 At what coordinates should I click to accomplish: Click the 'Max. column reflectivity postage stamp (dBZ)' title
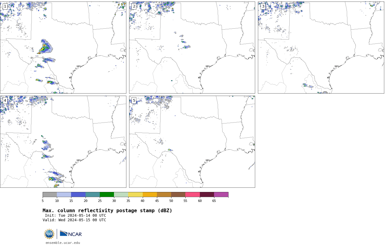click(x=107, y=211)
